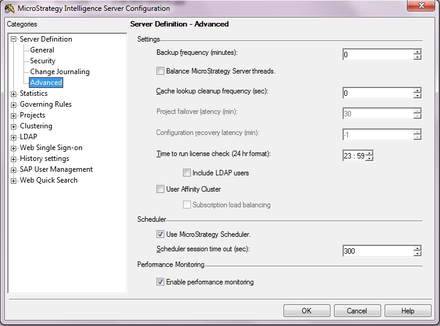Toggle the User Affinity Cluster checkbox
This screenshot has width=440, height=326.
click(x=160, y=189)
